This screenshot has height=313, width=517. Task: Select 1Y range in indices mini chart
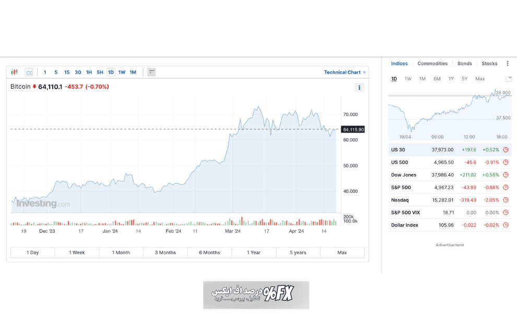click(x=451, y=79)
